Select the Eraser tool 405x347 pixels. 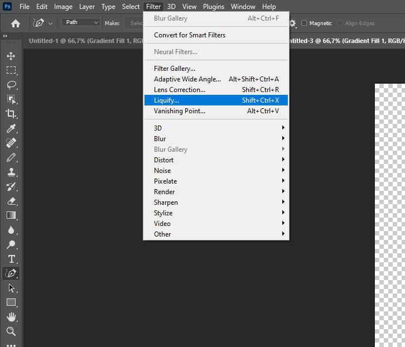pyautogui.click(x=11, y=201)
